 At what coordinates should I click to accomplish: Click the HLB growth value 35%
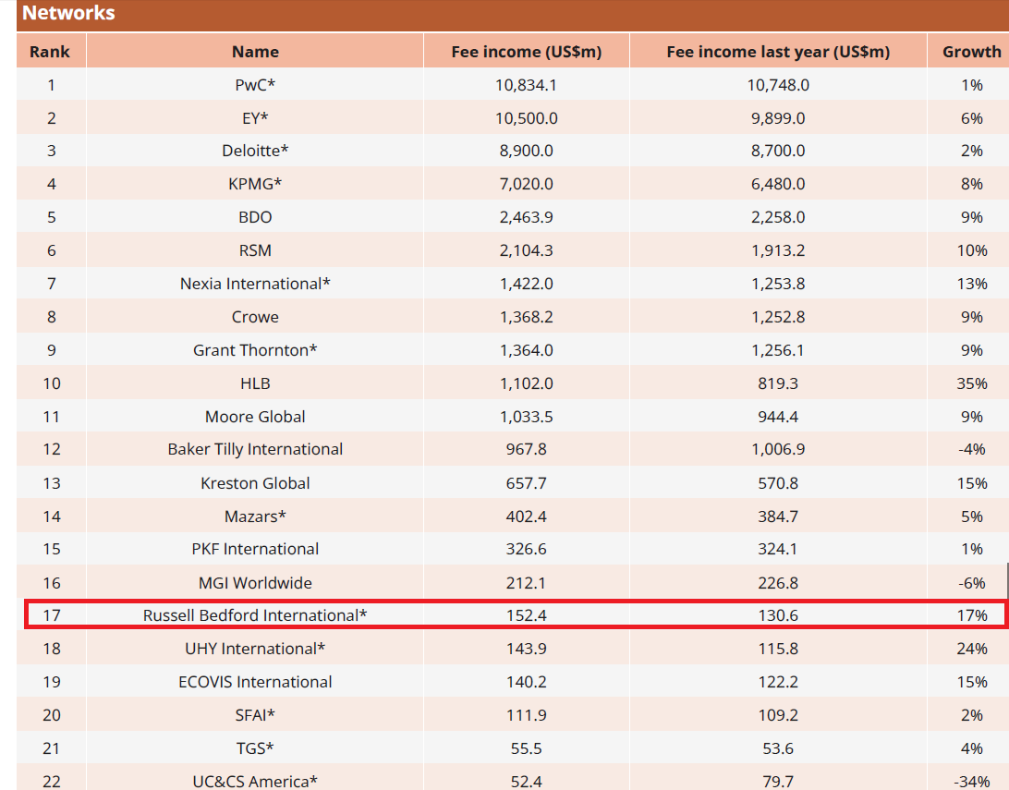972,383
